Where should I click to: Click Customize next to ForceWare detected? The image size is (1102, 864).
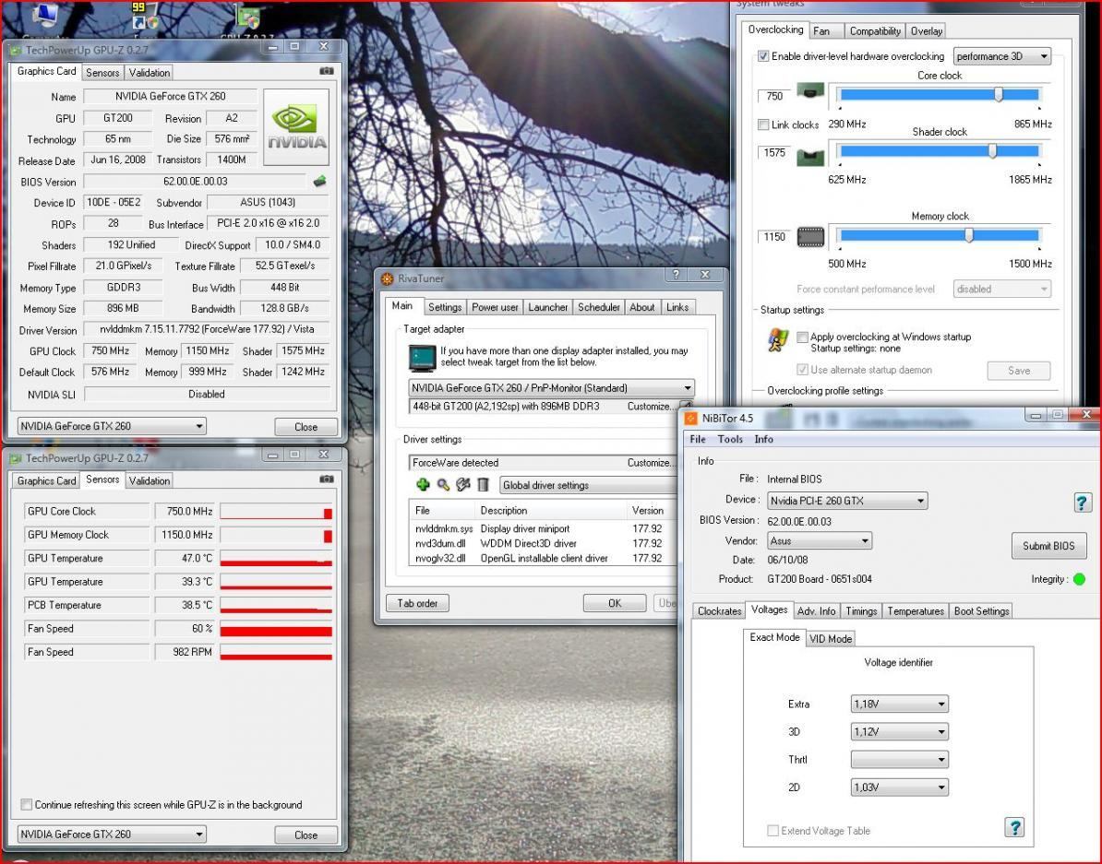(650, 463)
